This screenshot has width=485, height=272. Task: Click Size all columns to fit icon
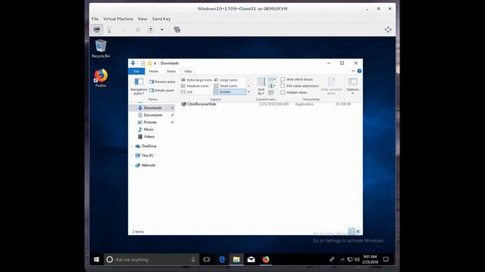271,92
